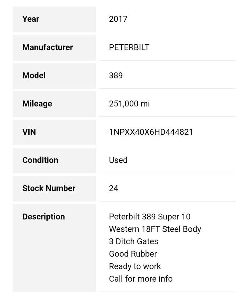245x293 pixels.
Task: Select the Used condition value
Action: [118, 160]
